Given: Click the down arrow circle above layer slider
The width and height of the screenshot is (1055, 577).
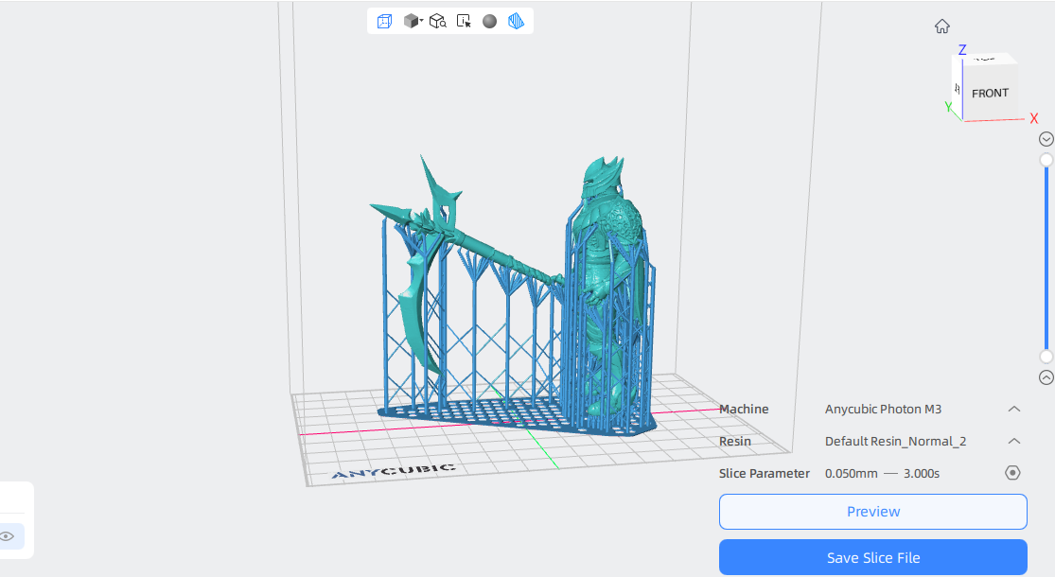Looking at the screenshot, I should 1046,139.
